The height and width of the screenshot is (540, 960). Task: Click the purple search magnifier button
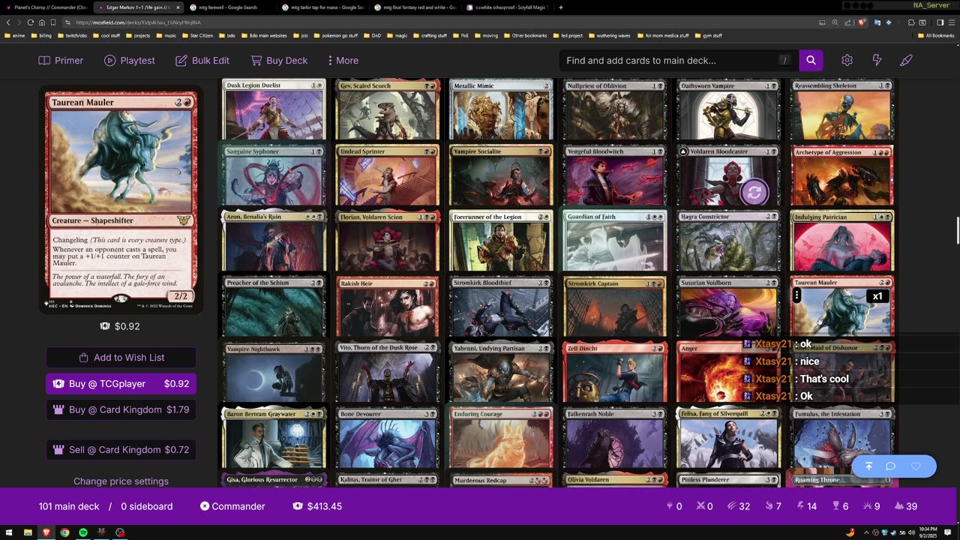(x=811, y=60)
